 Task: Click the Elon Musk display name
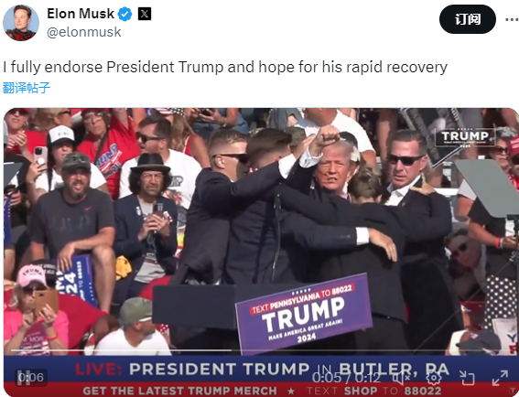pyautogui.click(x=81, y=14)
